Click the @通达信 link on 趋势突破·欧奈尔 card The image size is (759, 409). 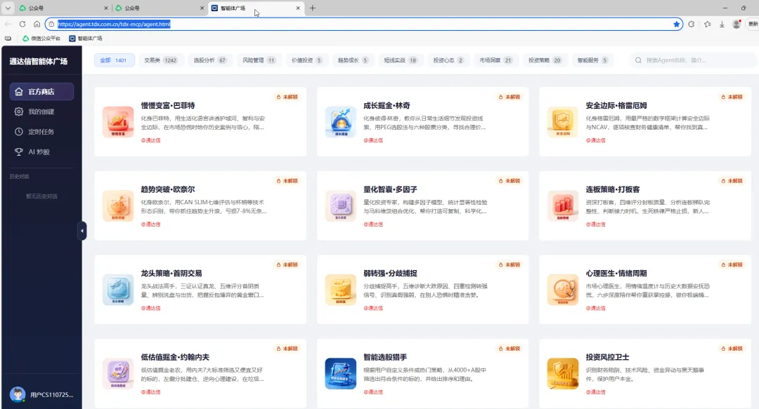(150, 224)
